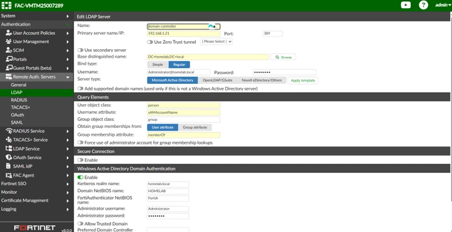Viewport: 452px width, 232px height.
Task: Collapse the Authentication menu
Action: click(x=37, y=24)
